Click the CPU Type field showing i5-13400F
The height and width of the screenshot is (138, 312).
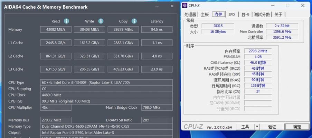coord(106,82)
